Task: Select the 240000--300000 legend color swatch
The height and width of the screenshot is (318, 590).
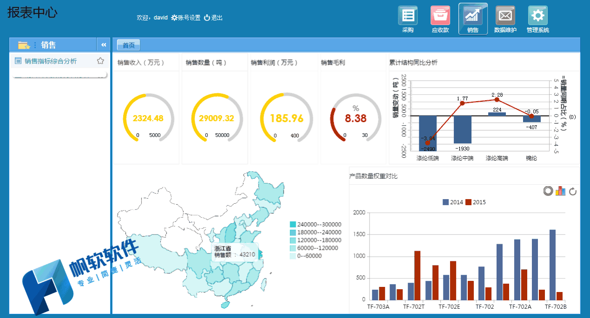Action: click(292, 224)
